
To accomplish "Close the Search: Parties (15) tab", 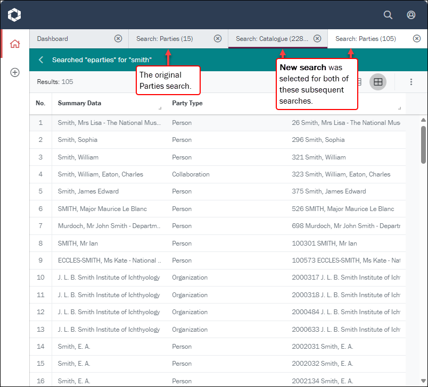I will tap(218, 39).
